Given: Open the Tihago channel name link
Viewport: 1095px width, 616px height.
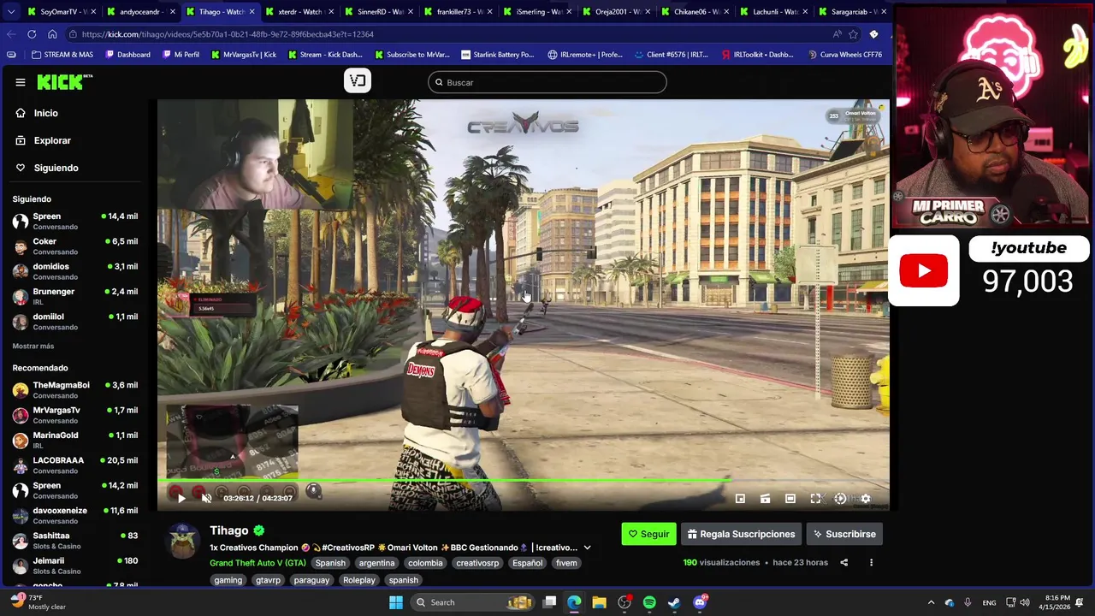Looking at the screenshot, I should pyautogui.click(x=228, y=530).
